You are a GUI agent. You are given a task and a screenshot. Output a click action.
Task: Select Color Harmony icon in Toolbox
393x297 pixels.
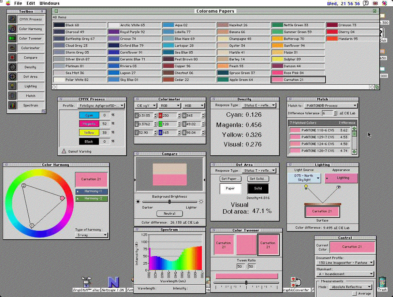pyautogui.click(x=12, y=29)
